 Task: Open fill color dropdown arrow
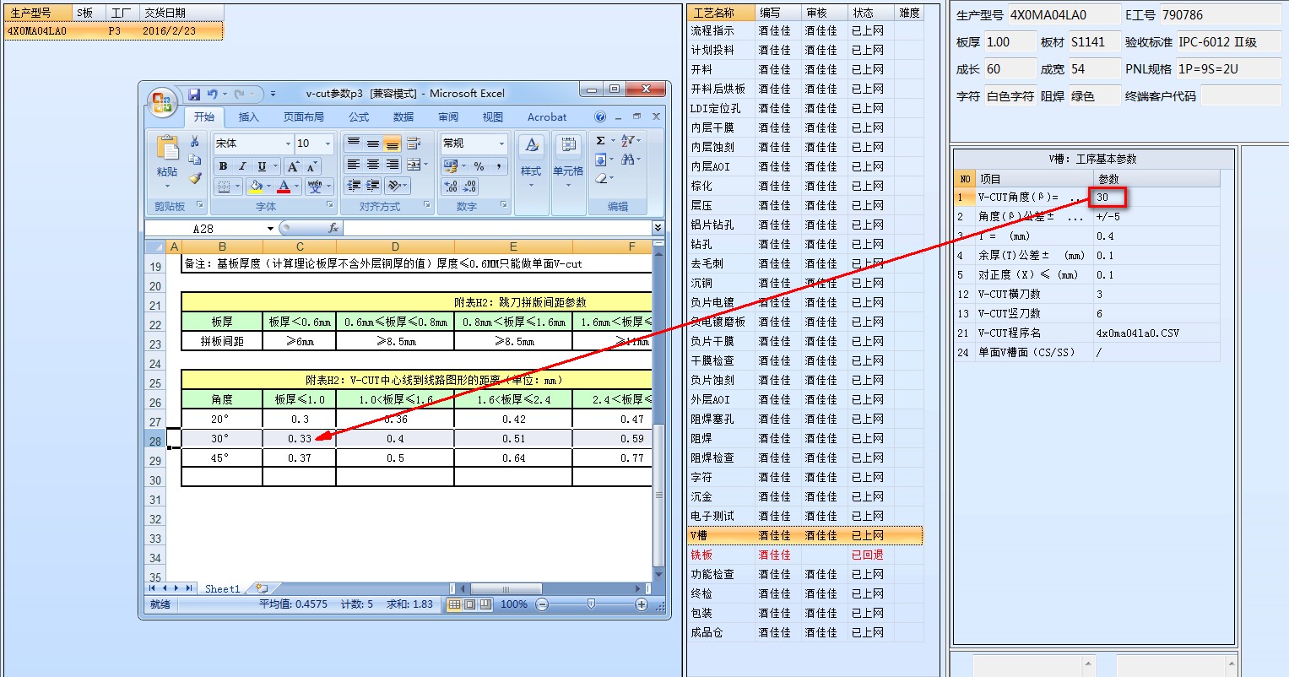click(268, 187)
